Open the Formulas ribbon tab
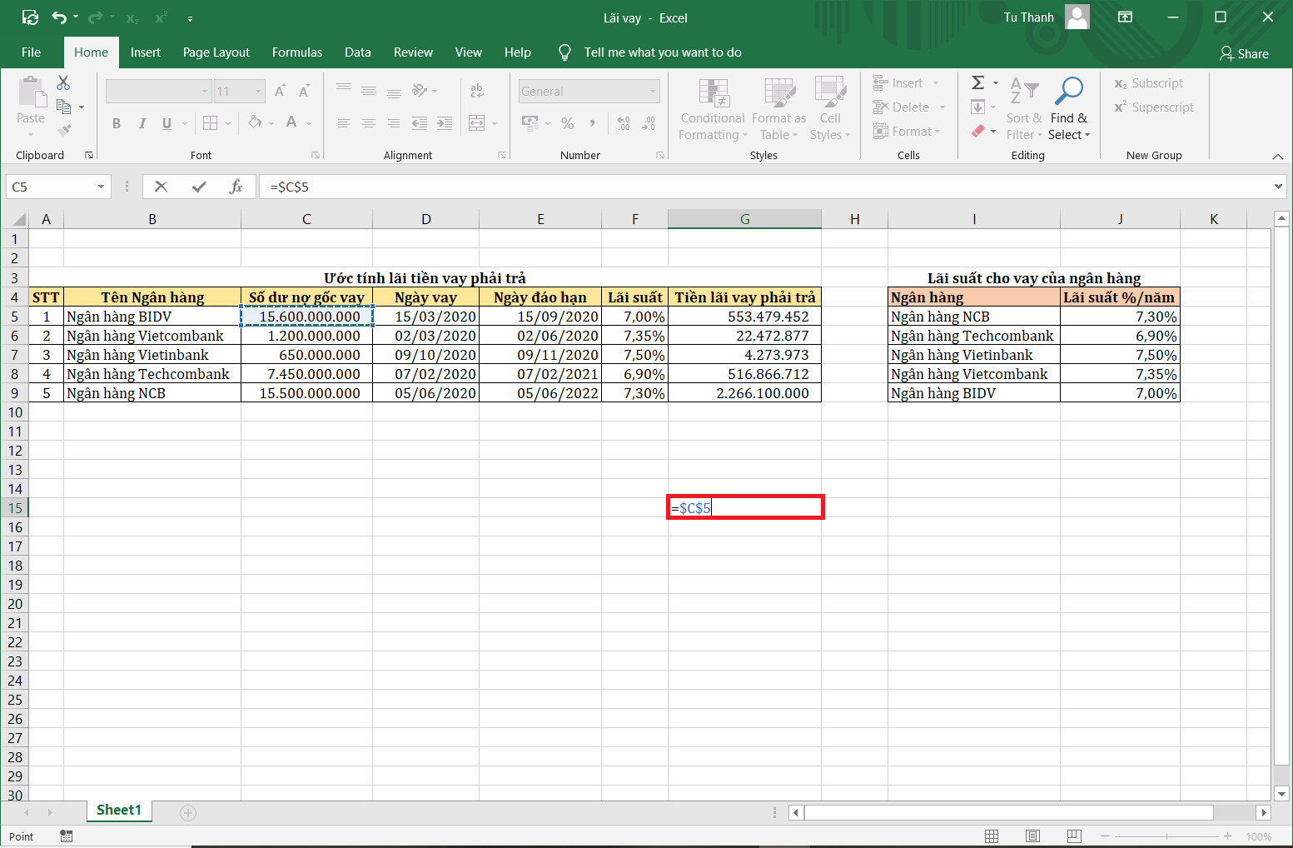 click(296, 52)
